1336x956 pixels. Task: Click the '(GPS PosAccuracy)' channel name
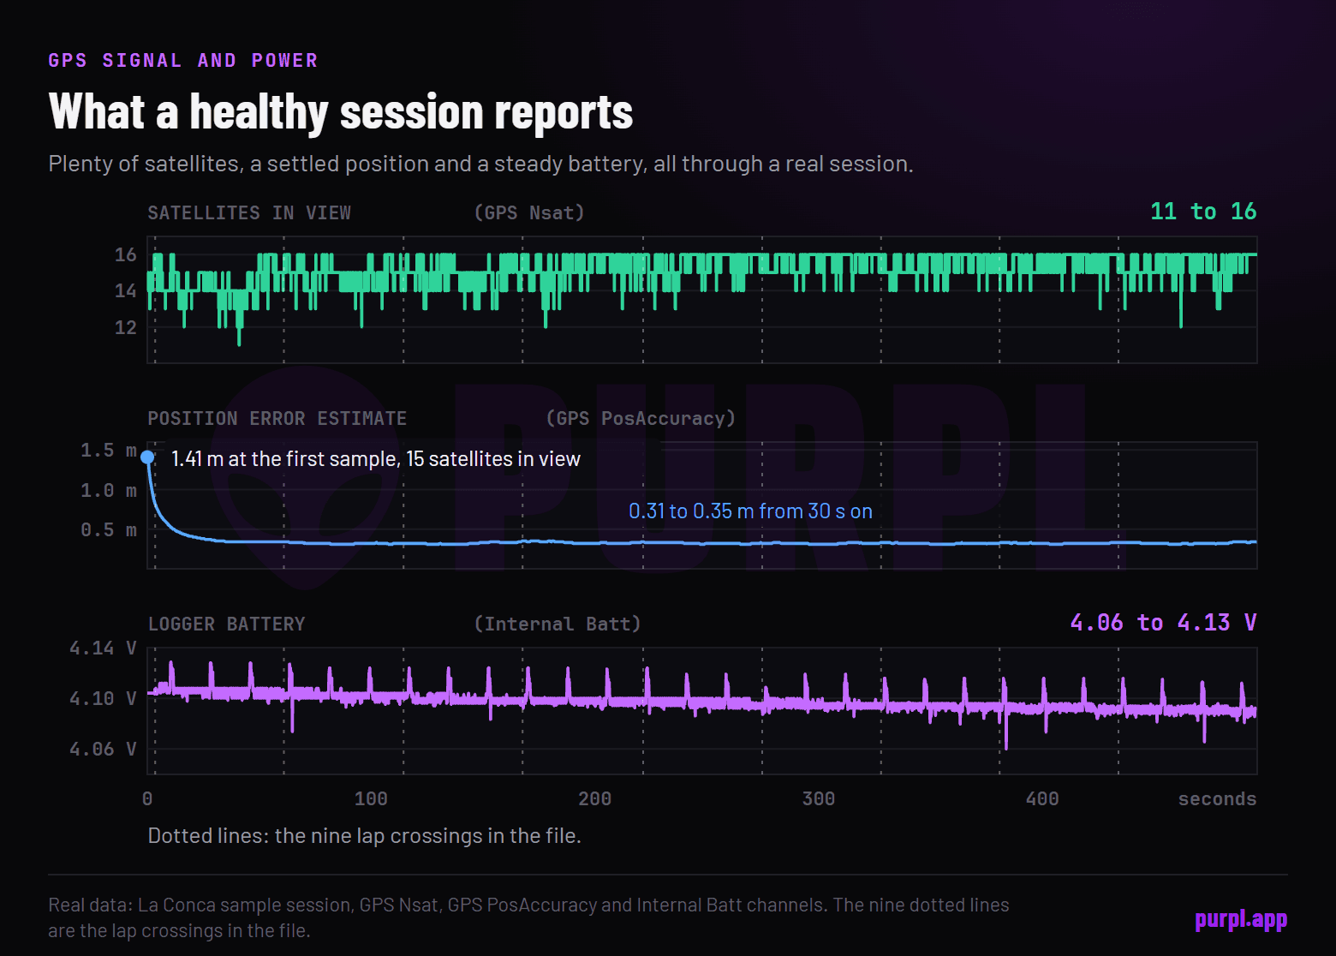(x=641, y=418)
